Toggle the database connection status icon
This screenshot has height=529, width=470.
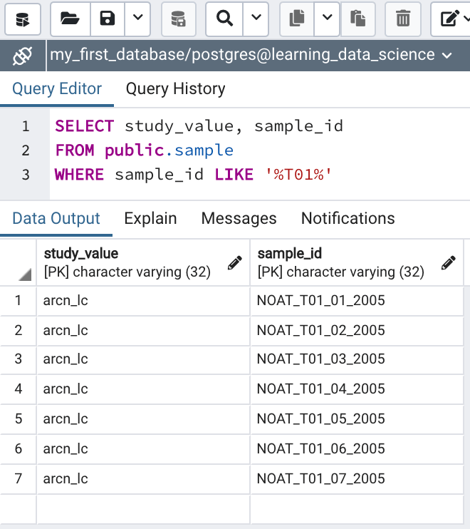[23, 55]
